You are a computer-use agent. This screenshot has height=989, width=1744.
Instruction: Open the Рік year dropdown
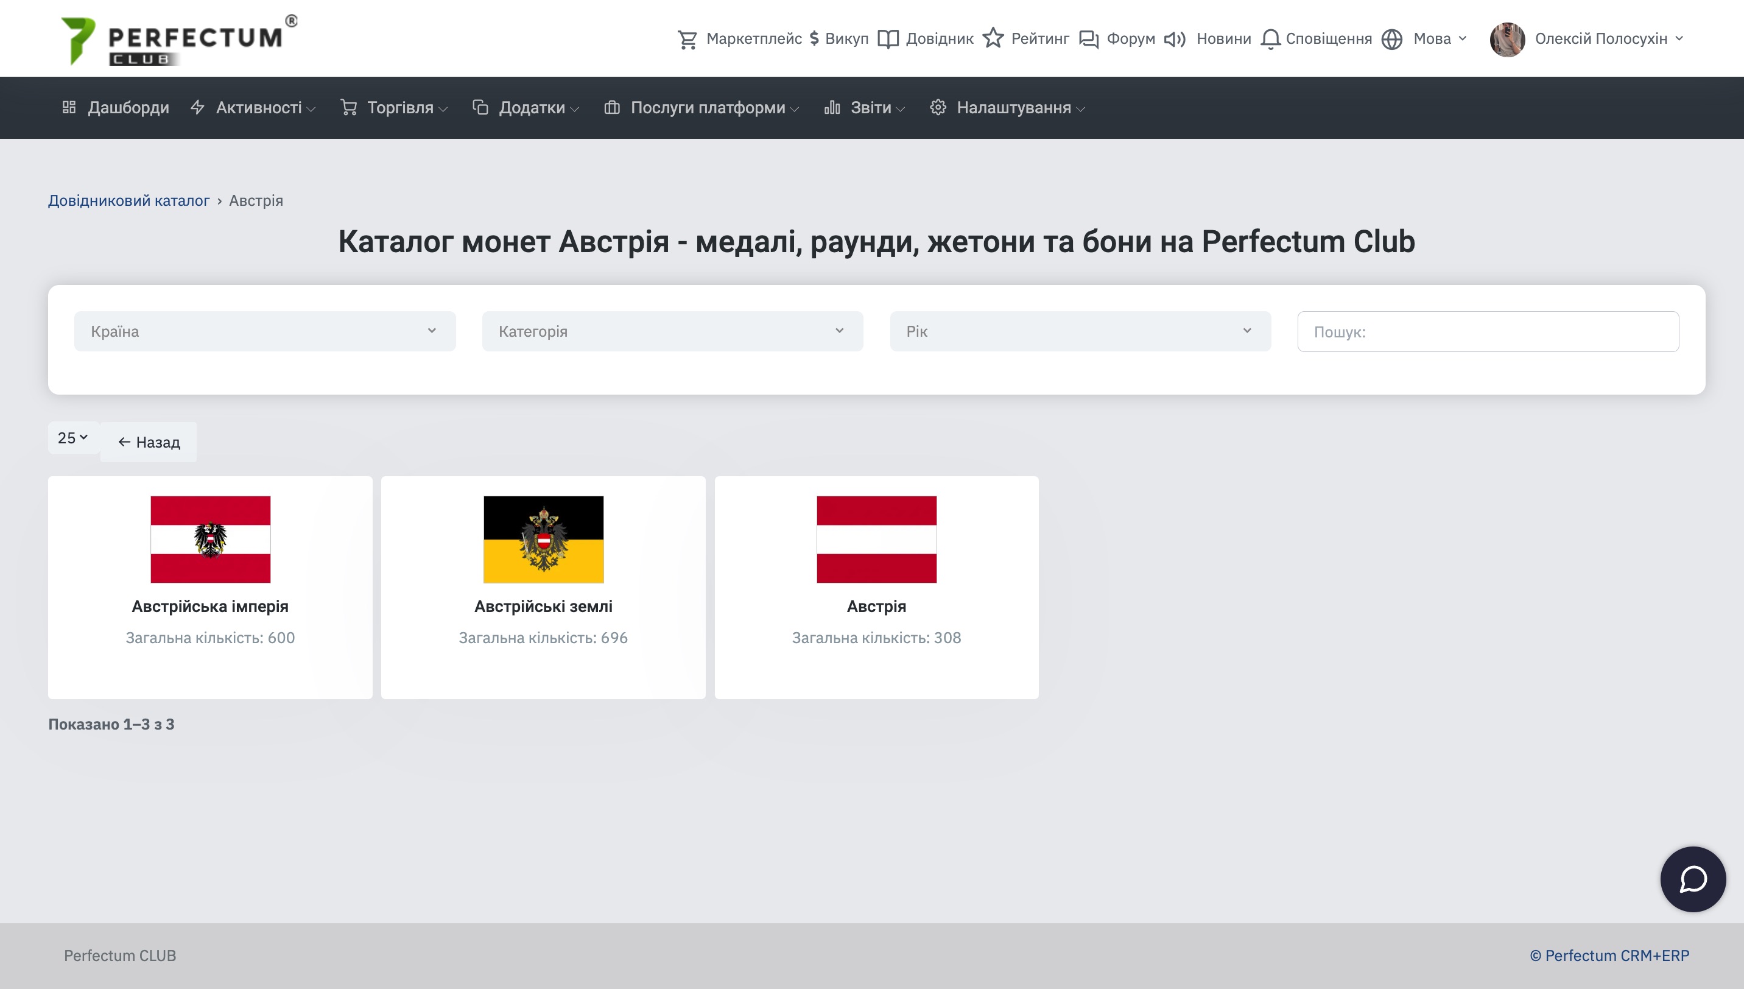click(x=1080, y=331)
